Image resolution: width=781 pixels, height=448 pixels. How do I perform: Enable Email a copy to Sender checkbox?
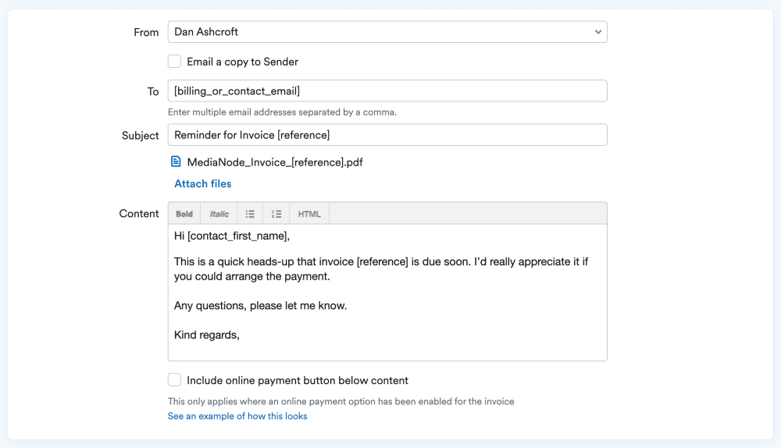[175, 62]
